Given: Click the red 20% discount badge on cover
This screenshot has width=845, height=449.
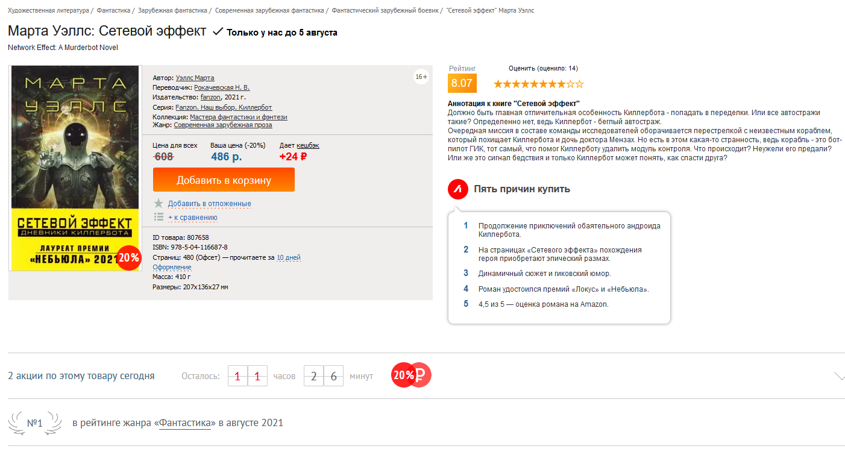Looking at the screenshot, I should (x=128, y=258).
